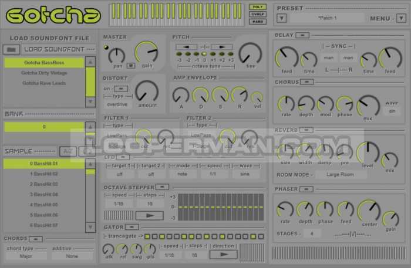
Task: Open the MENU dropdown arrow
Action: pos(401,18)
